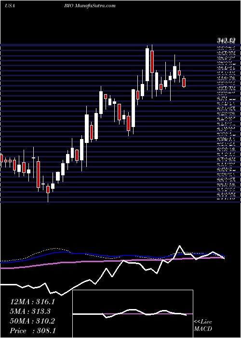Click the last red candlestick on the right
Screen dimensions: 241x338
click(x=184, y=83)
